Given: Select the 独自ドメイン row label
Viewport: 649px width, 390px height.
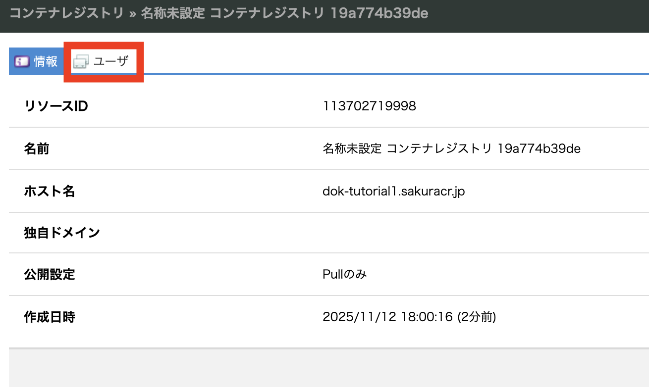Looking at the screenshot, I should (62, 233).
